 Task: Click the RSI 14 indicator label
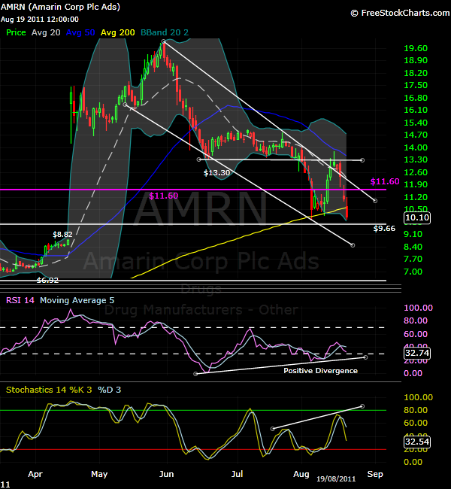(20, 300)
